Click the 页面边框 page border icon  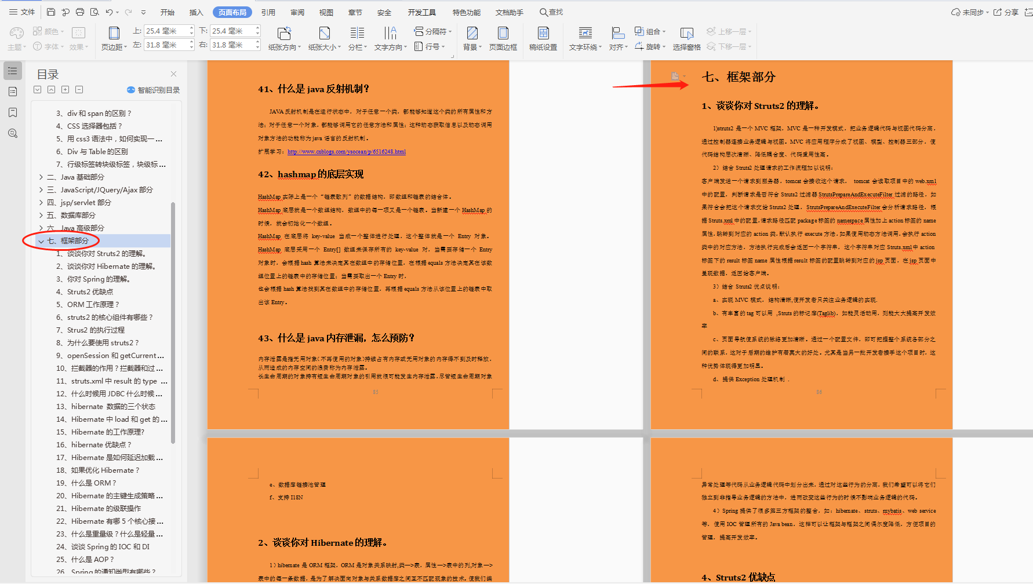click(x=503, y=39)
